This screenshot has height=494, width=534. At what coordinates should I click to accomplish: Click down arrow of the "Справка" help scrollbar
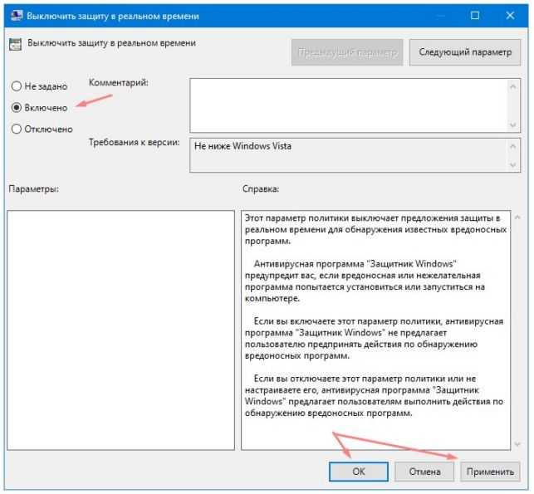coord(517,444)
